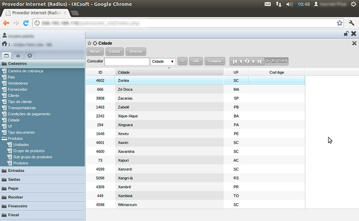Jump to last page of records

[259, 61]
